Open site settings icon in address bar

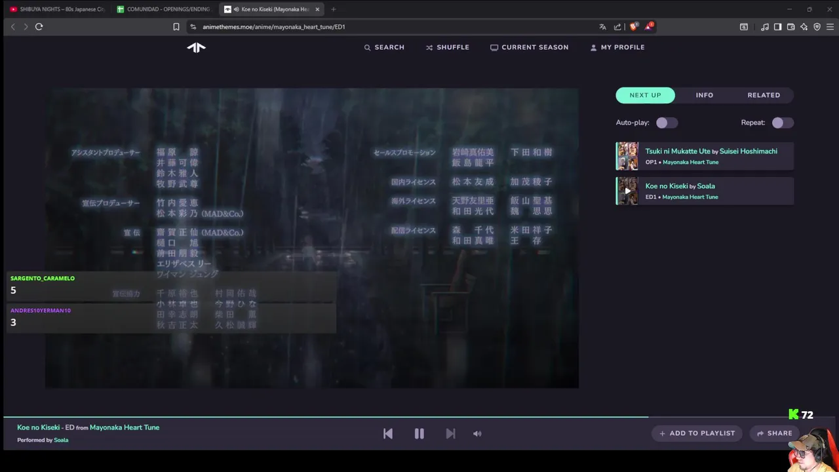[193, 27]
